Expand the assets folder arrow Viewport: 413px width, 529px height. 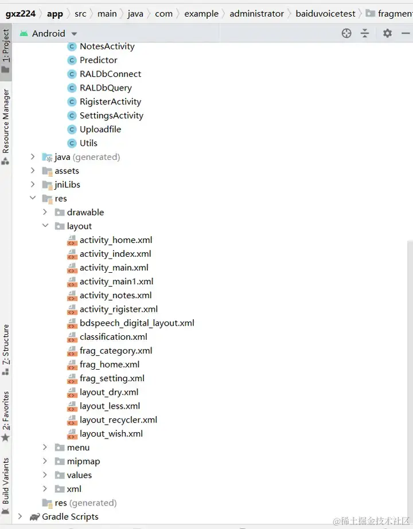pos(33,170)
